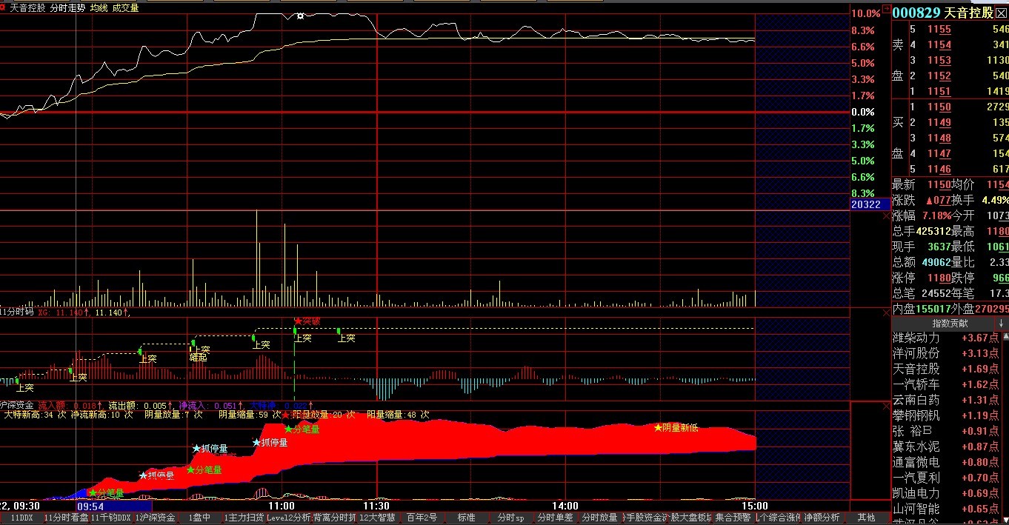
Task: Click buy level 5 price 1146
Action: click(939, 170)
